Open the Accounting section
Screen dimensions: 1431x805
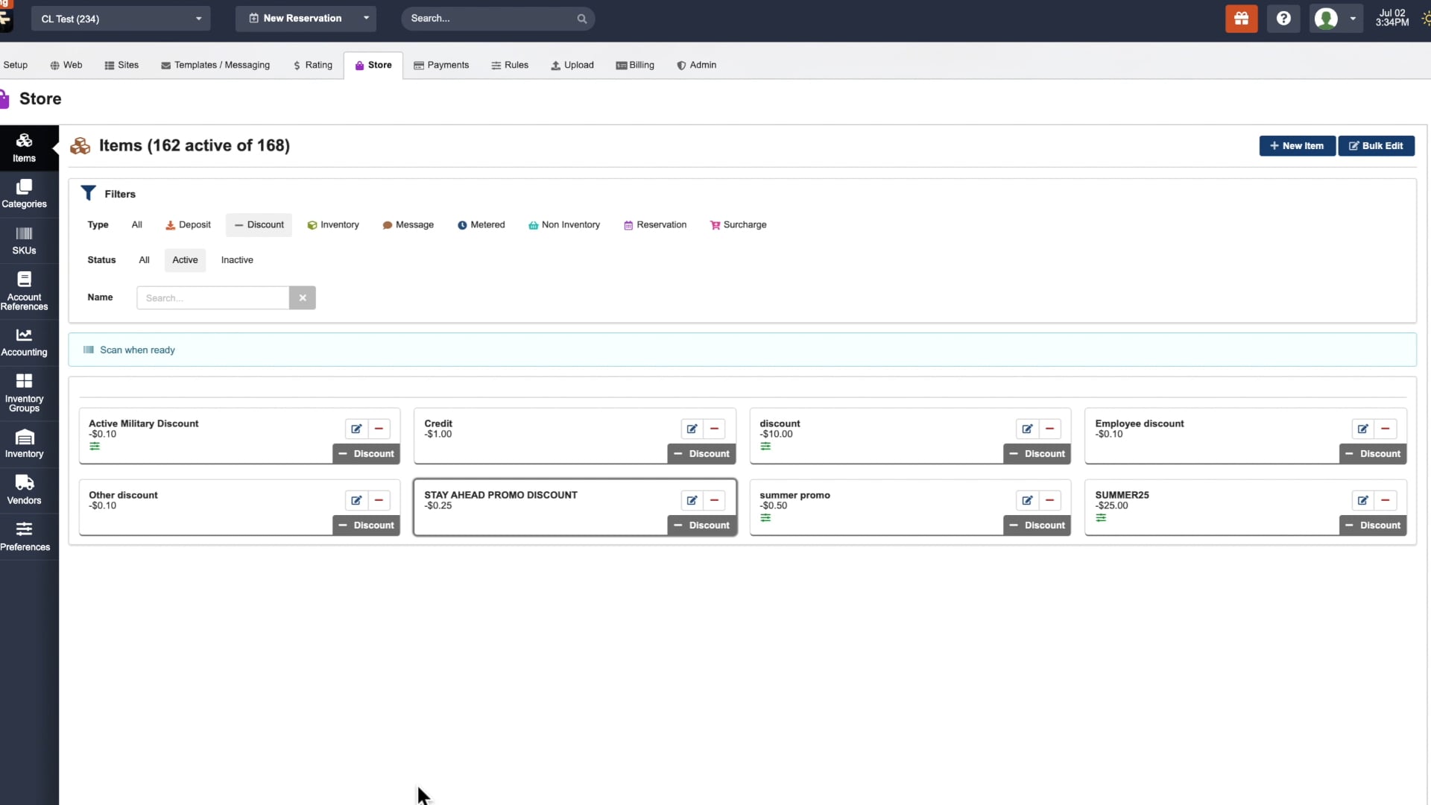tap(25, 341)
